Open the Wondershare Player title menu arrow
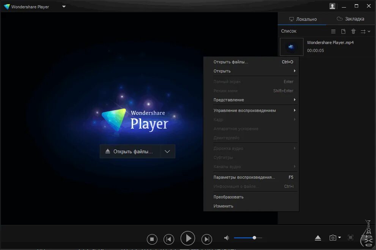The width and height of the screenshot is (376, 250). 64,7
